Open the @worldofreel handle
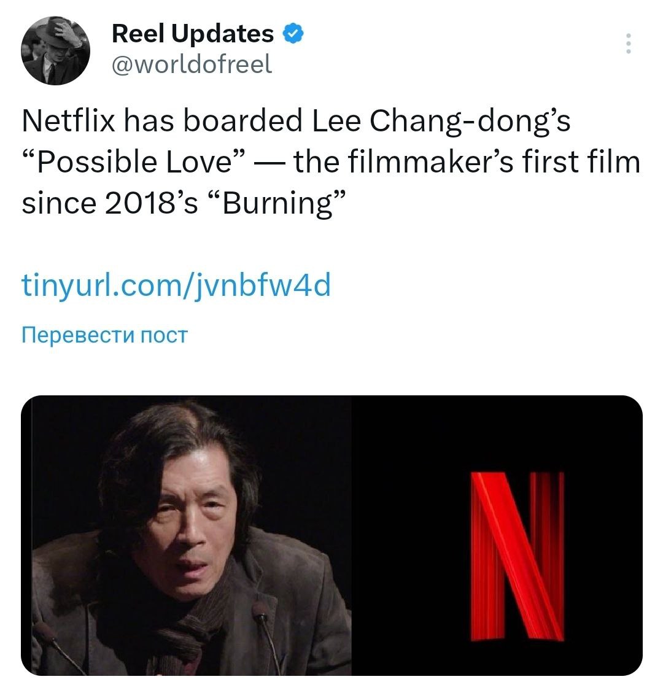 point(192,64)
